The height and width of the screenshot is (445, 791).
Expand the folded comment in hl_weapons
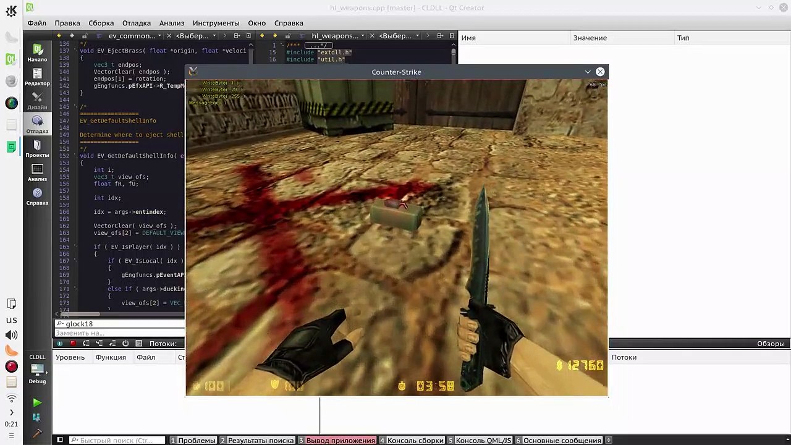[319, 45]
